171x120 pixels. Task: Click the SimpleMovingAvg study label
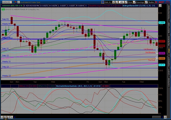[102, 6]
